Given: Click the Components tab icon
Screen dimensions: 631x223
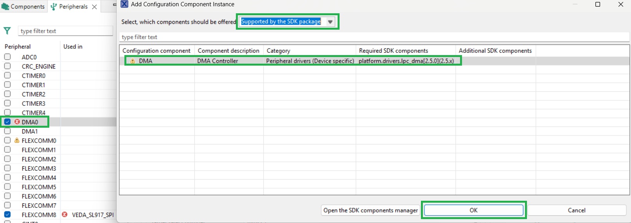Looking at the screenshot, I should pos(5,7).
